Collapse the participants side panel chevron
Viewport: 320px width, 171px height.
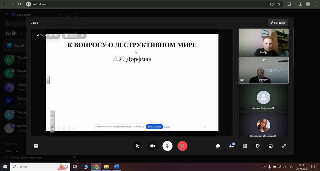coord(236,83)
